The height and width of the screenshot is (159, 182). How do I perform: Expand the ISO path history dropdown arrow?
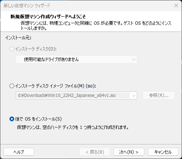pos(134,95)
